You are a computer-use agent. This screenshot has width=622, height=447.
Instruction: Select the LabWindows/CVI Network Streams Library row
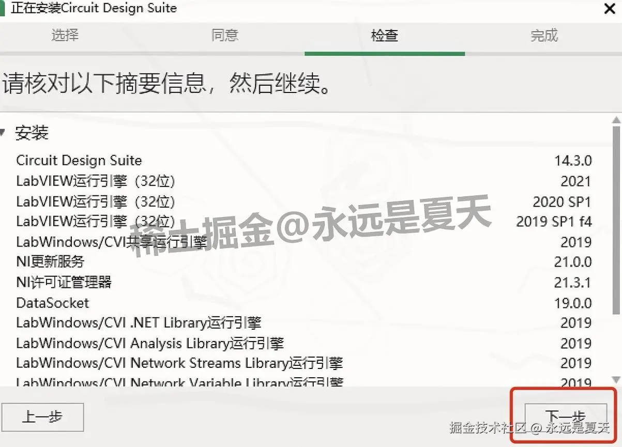click(304, 363)
